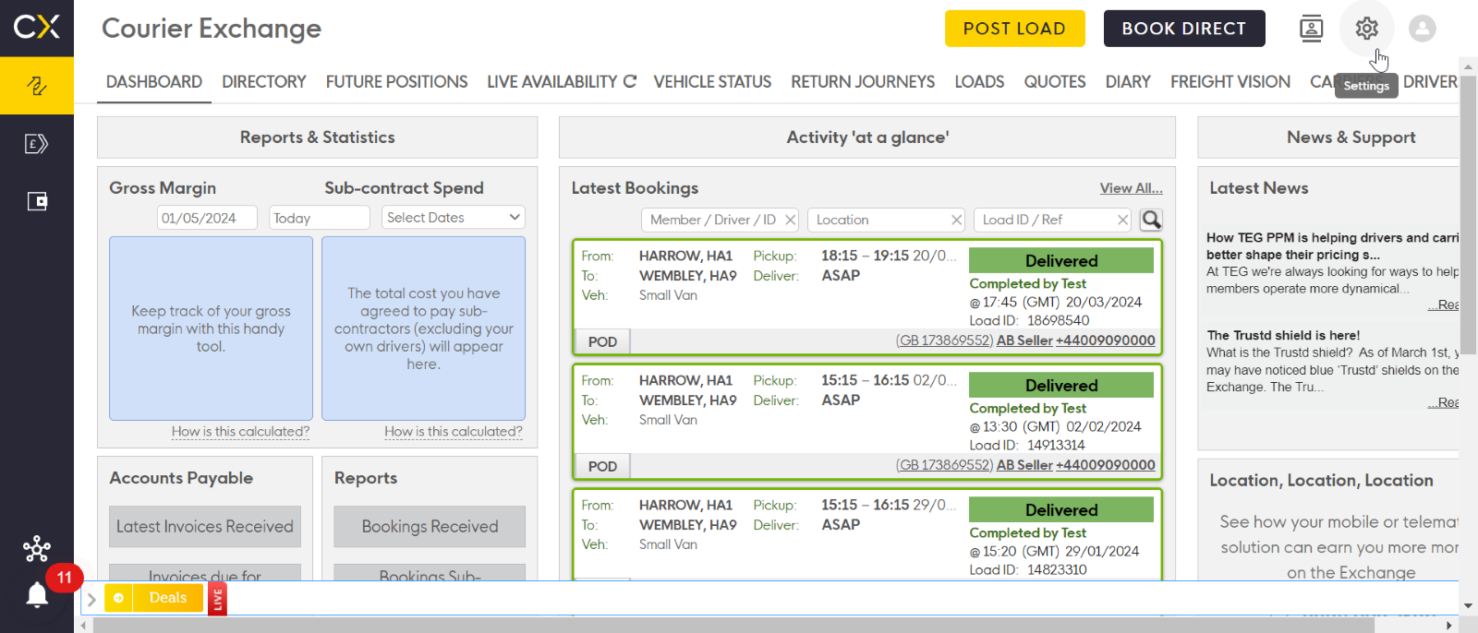Screen dimensions: 1478x633
Task: Open the invoicing pound-sign sidebar icon
Action: pyautogui.click(x=37, y=144)
